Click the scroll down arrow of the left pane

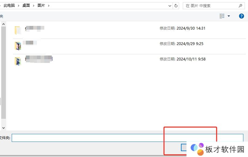[x=3, y=127]
